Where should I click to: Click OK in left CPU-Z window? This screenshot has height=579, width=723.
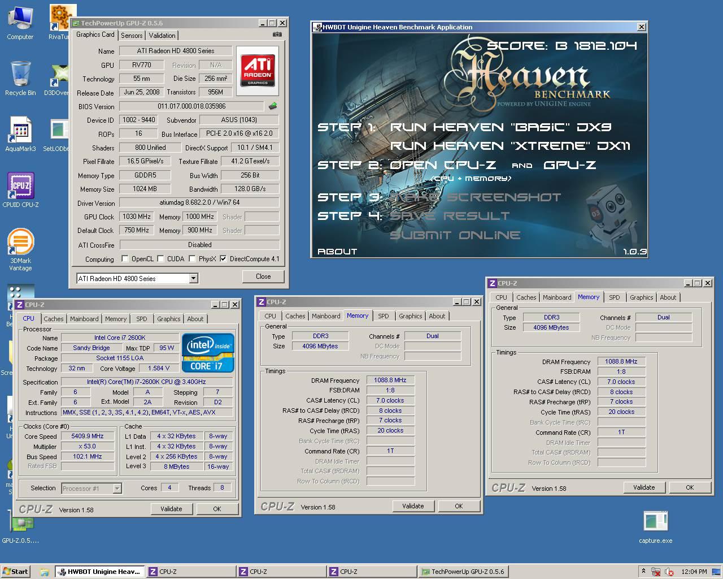[x=217, y=509]
